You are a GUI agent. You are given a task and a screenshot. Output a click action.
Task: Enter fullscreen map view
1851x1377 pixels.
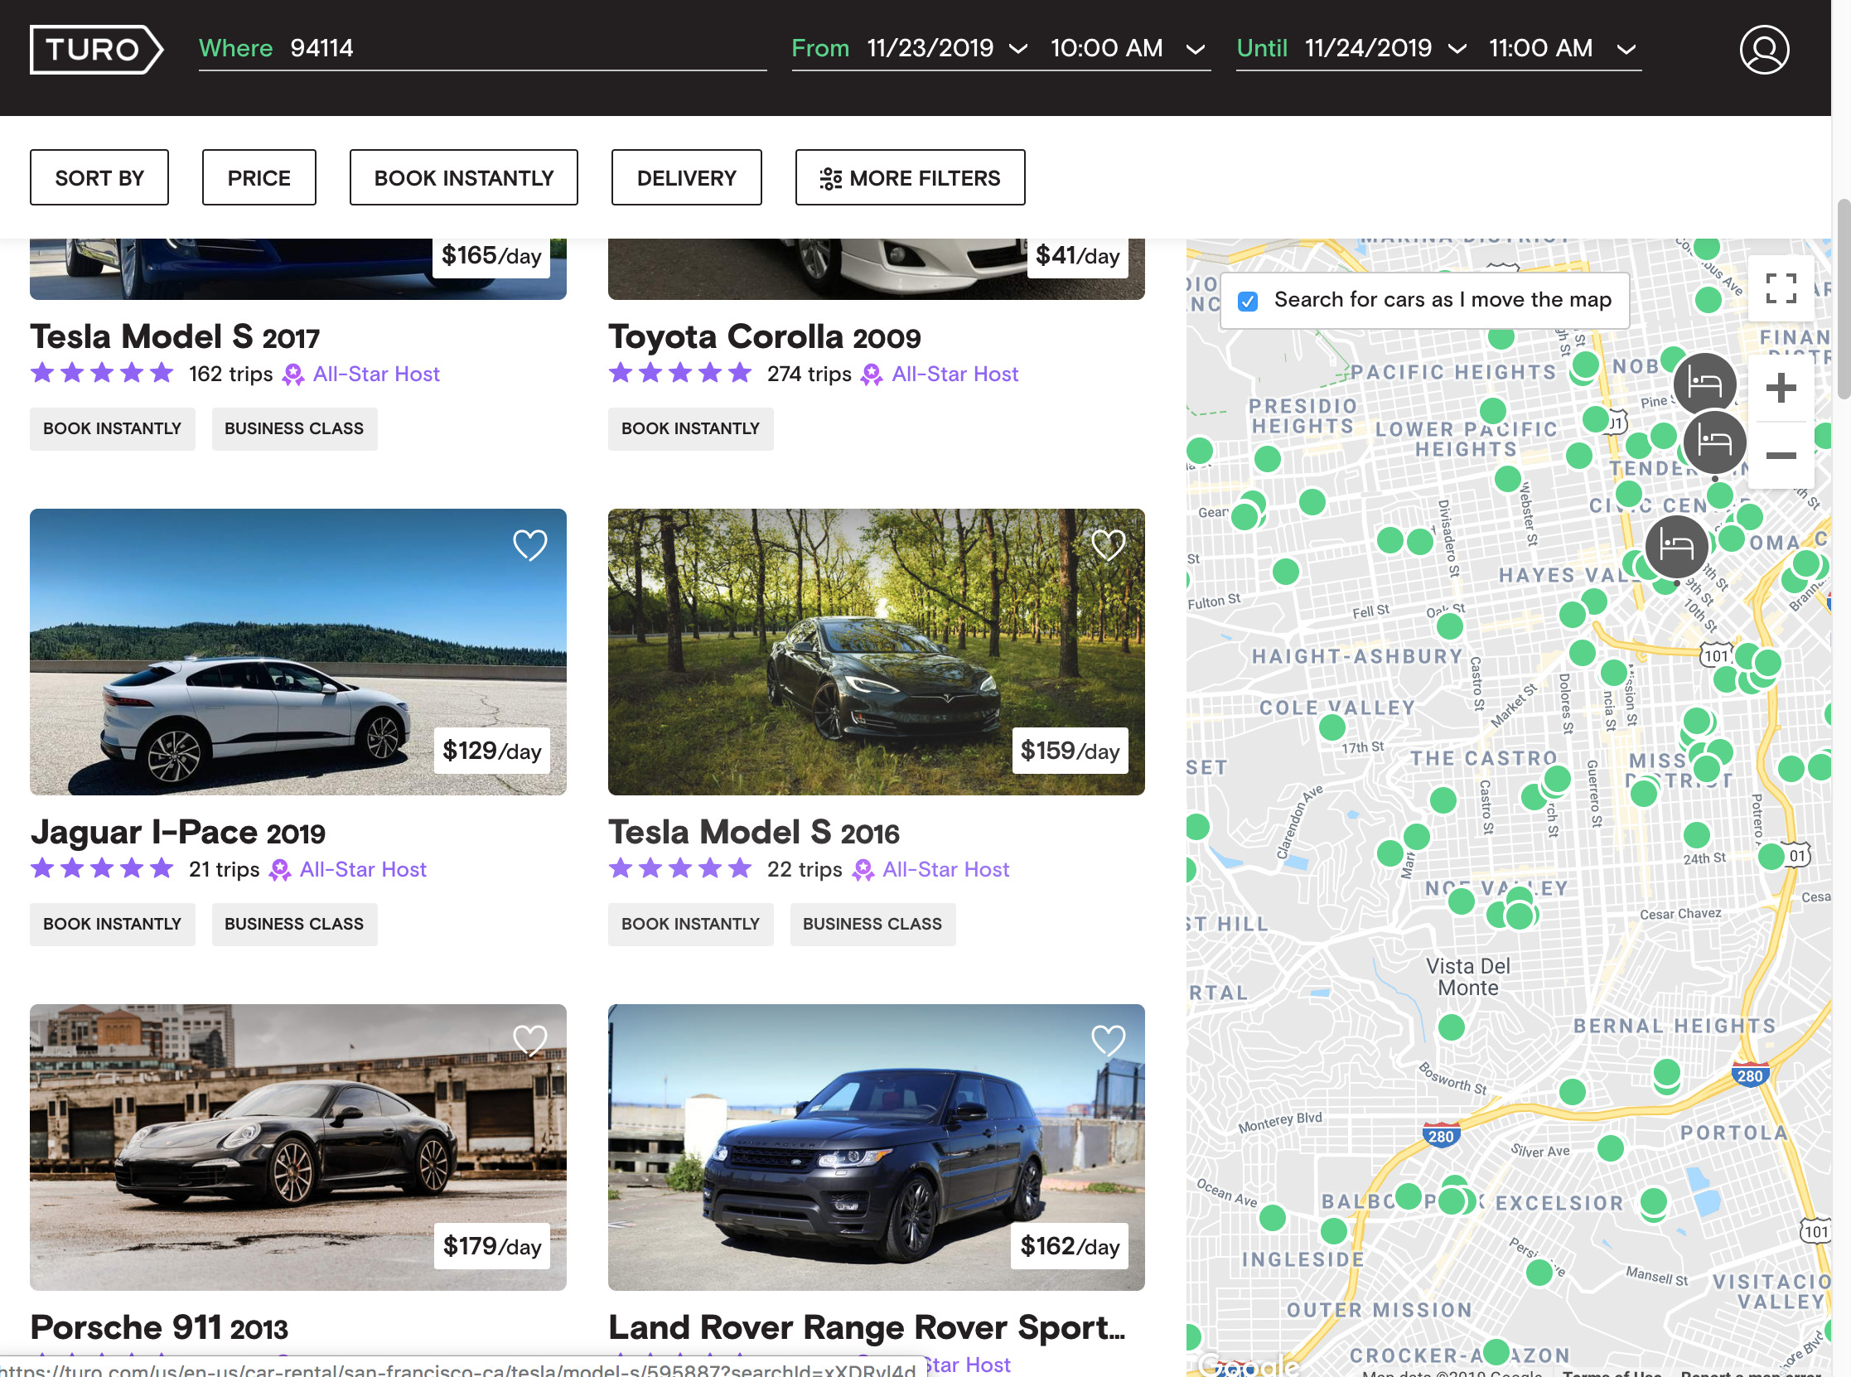(x=1781, y=288)
